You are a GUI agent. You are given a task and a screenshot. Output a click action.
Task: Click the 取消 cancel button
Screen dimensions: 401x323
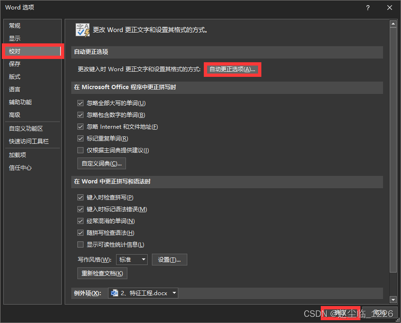[379, 313]
